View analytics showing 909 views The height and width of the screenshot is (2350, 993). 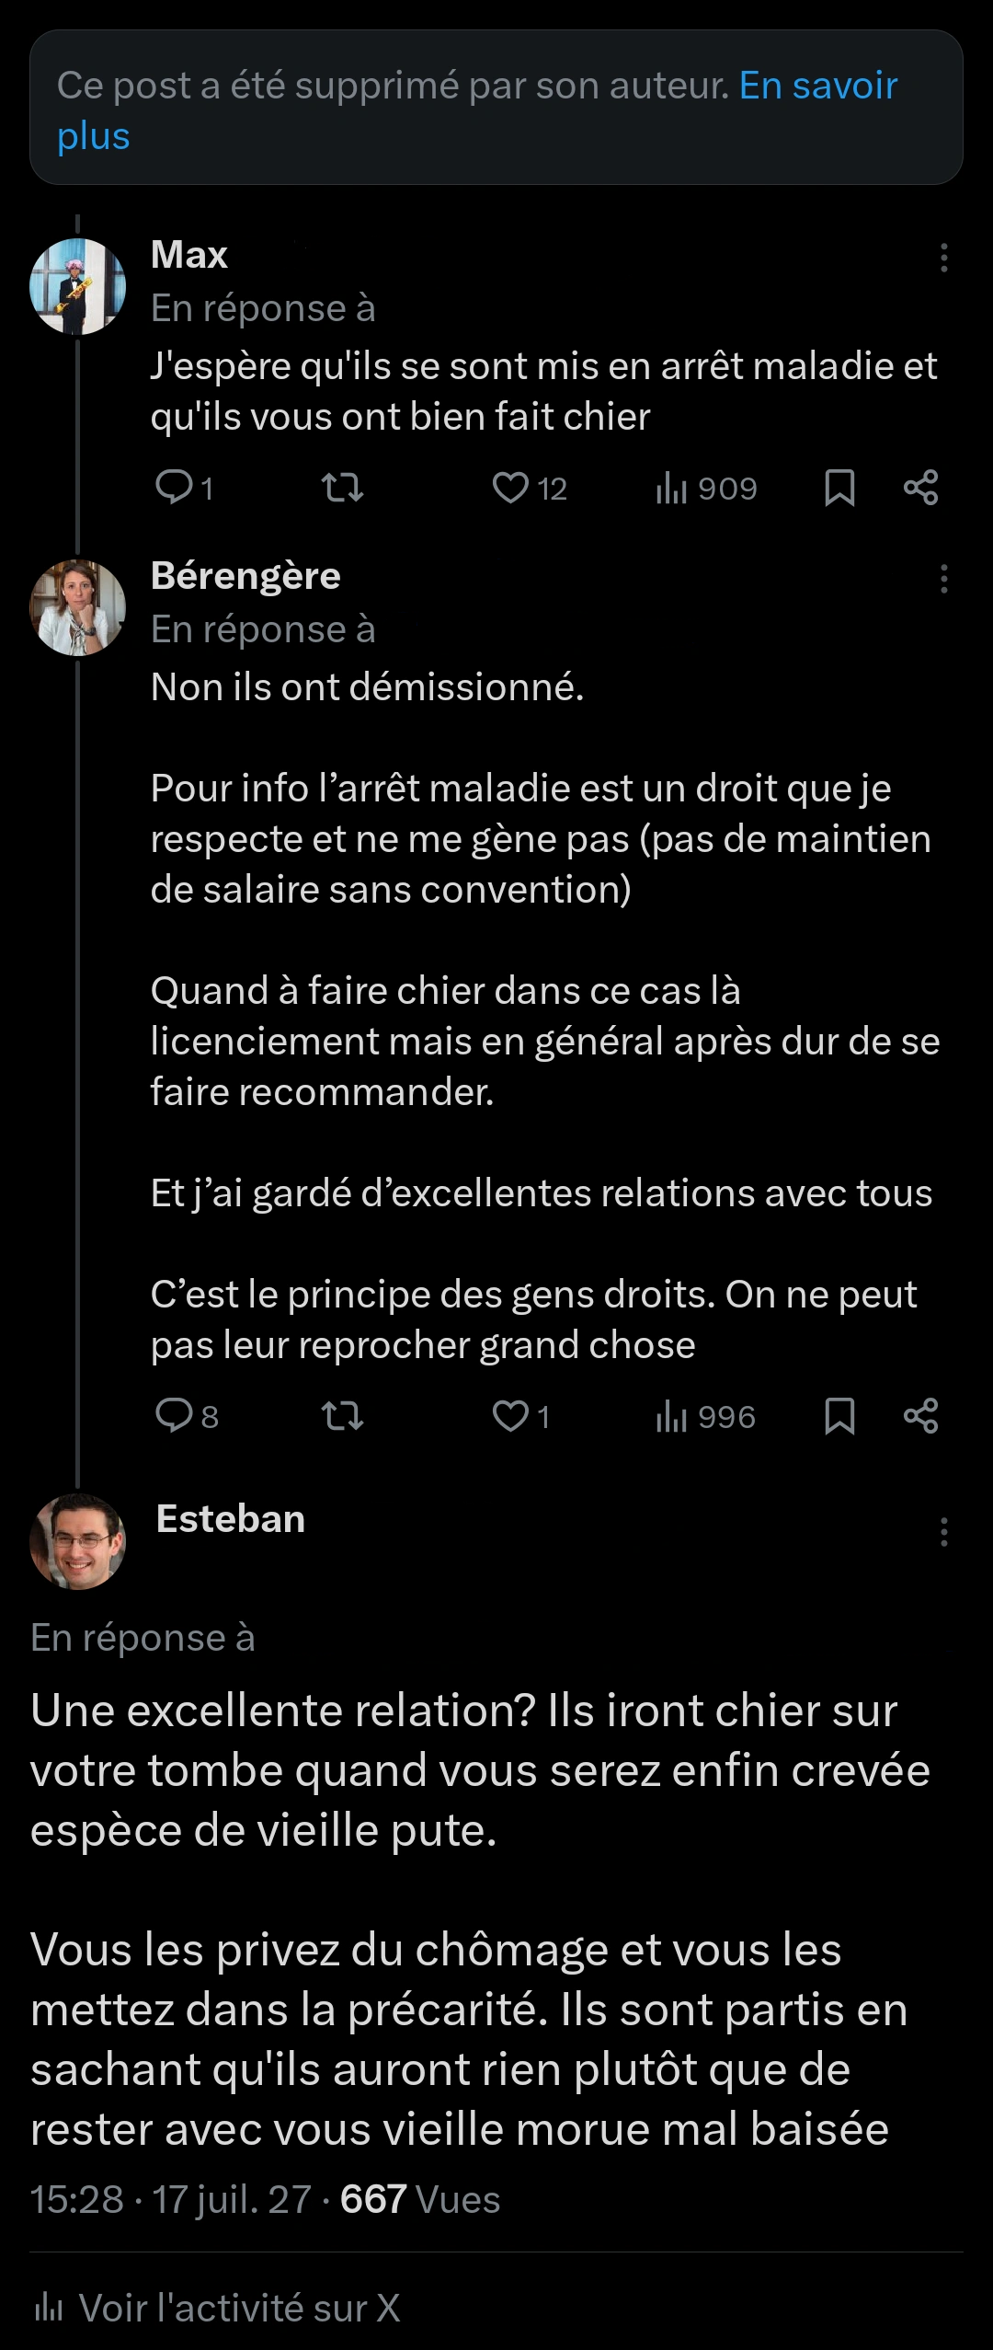pos(706,488)
